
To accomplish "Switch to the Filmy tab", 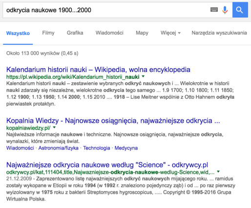I will click(48, 33).
